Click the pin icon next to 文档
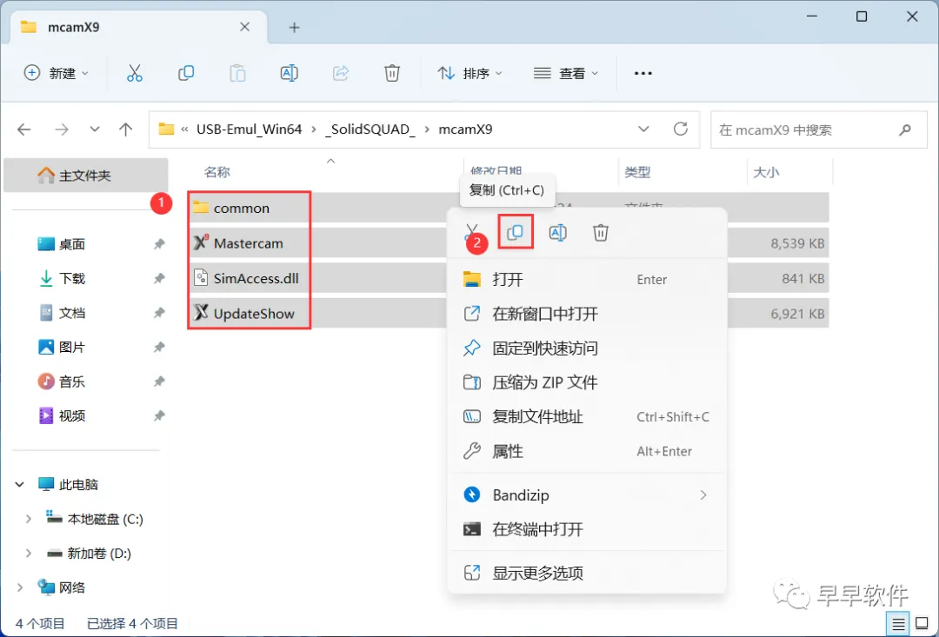 (159, 313)
